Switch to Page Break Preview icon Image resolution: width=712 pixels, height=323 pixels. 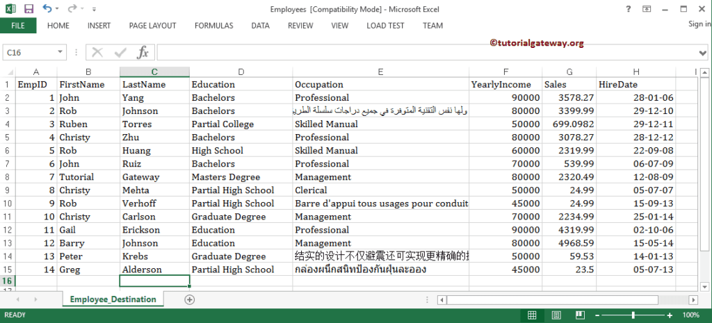(x=580, y=315)
